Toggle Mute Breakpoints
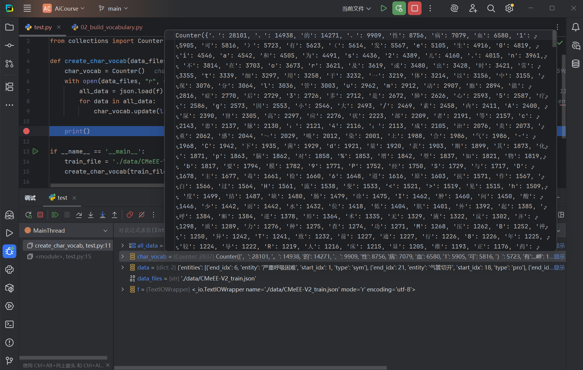583x370 pixels. (x=142, y=215)
